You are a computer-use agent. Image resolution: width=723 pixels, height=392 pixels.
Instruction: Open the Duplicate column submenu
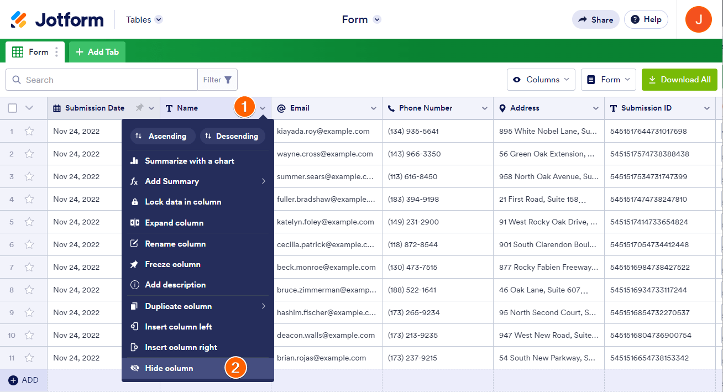198,306
